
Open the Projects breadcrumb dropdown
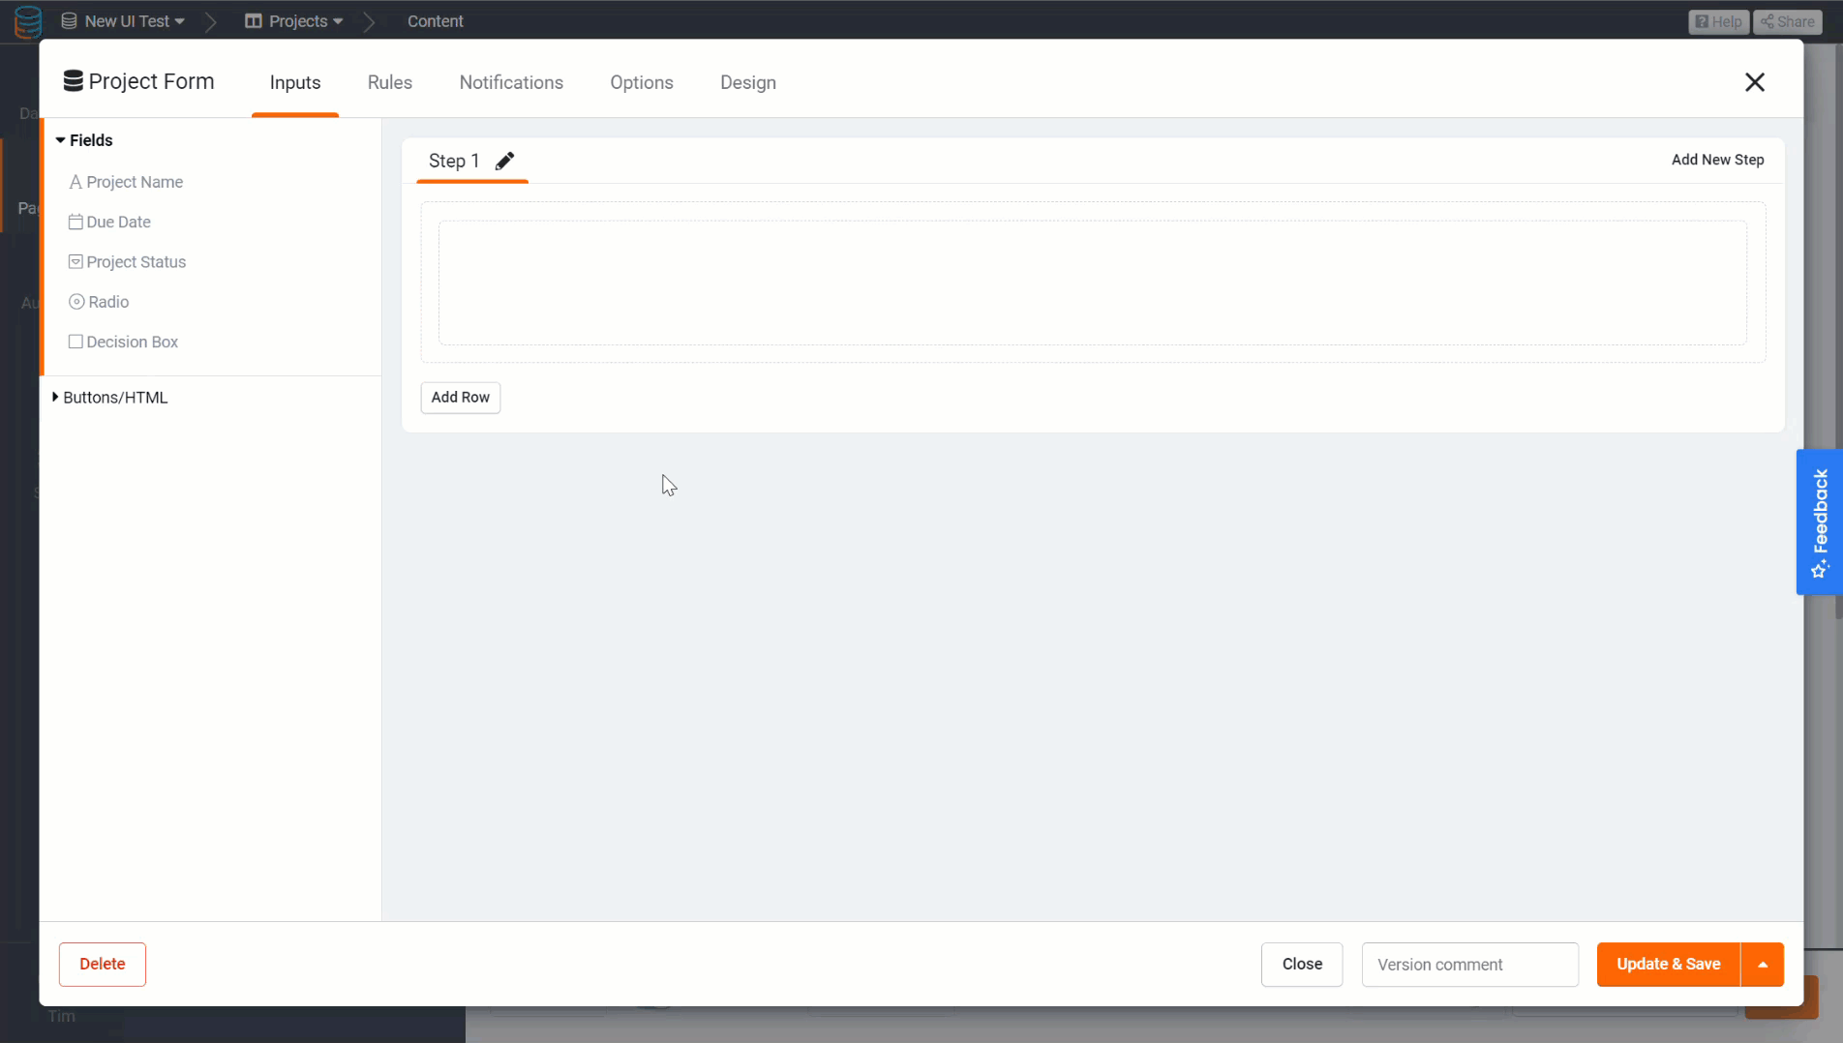click(294, 21)
